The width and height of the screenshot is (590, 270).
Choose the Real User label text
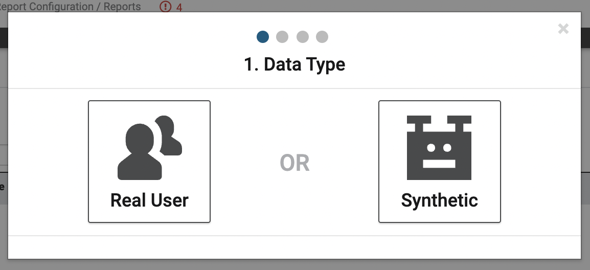[x=149, y=200]
